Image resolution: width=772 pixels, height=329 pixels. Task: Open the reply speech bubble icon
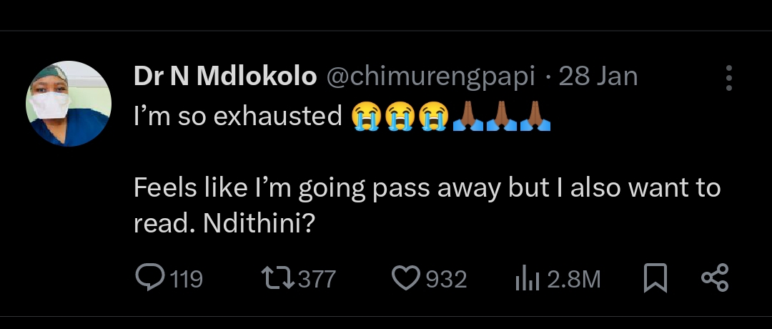point(150,278)
